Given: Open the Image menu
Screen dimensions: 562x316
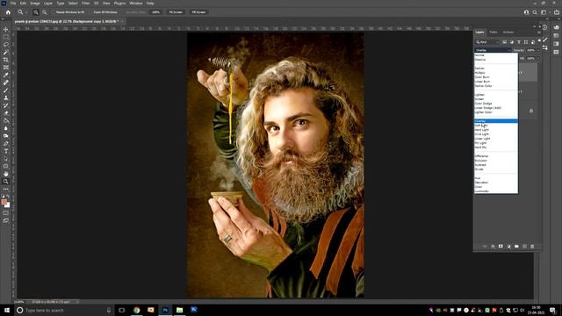Looking at the screenshot, I should (x=35, y=4).
